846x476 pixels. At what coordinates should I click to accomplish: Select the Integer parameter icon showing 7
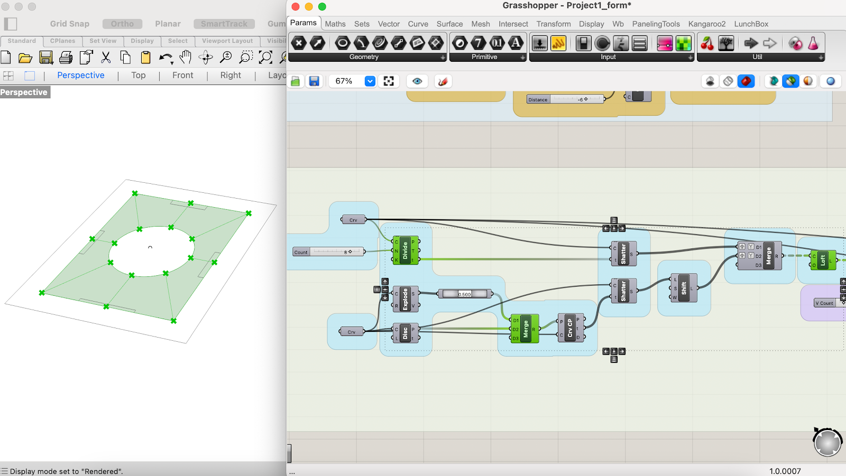click(x=479, y=43)
